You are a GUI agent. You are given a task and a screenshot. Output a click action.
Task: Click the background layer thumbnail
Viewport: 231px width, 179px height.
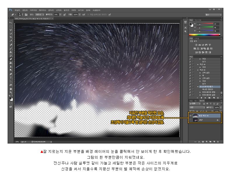coord(195,120)
